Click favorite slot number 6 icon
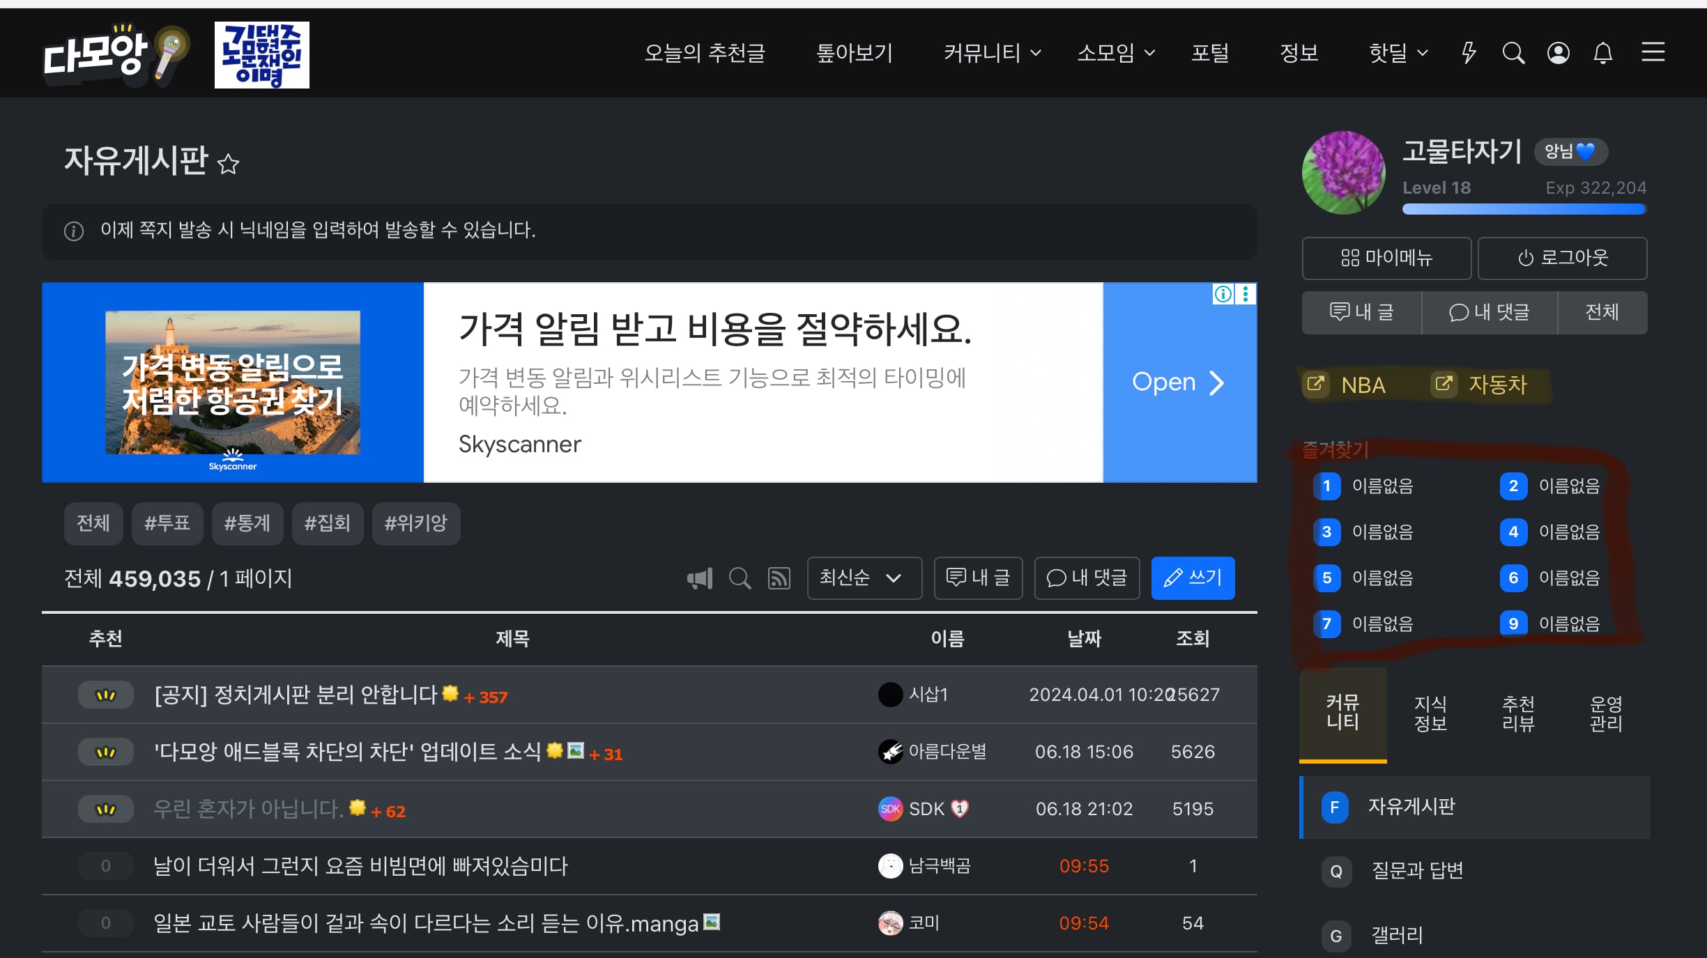 (x=1513, y=578)
